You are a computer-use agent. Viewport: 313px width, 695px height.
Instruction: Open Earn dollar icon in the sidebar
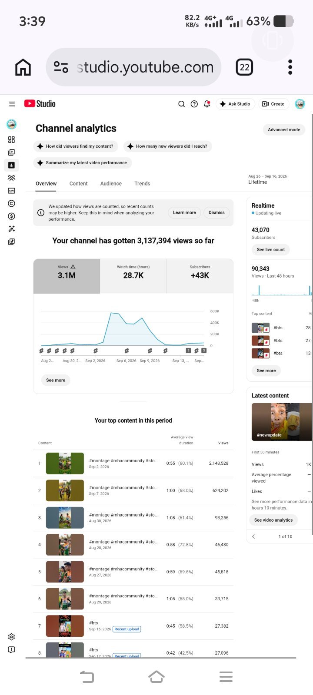point(12,216)
